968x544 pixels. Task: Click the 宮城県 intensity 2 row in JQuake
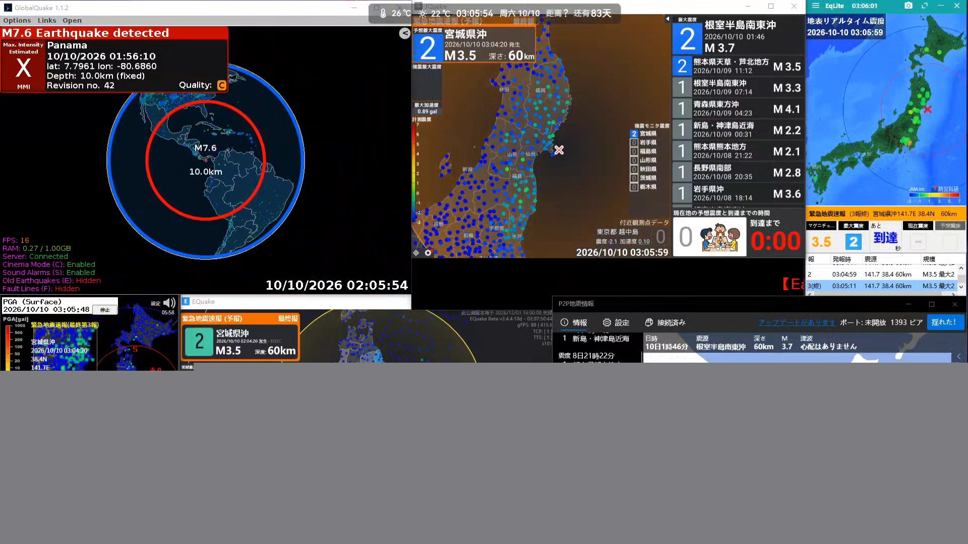pos(644,133)
